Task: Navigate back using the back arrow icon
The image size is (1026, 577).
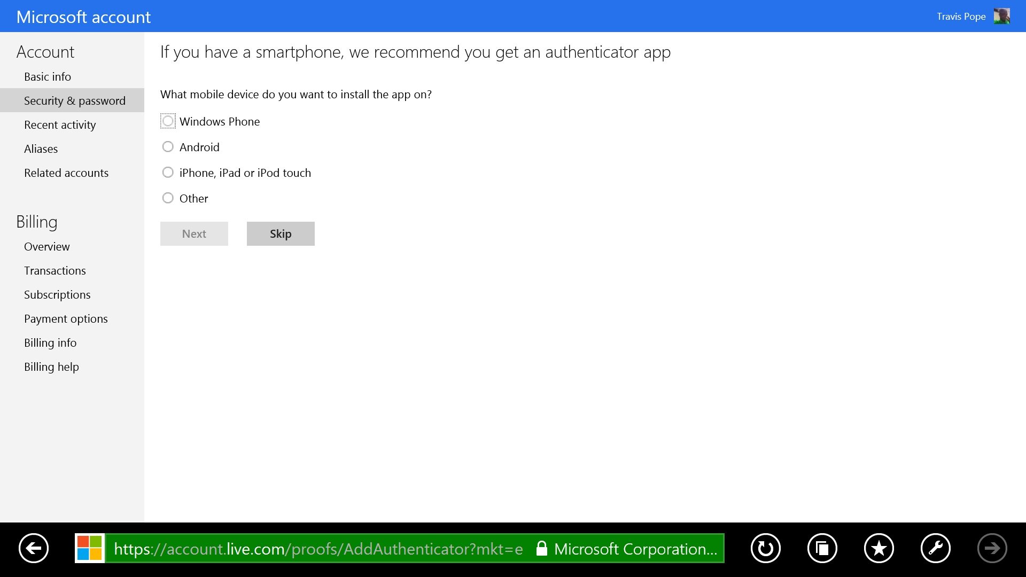Action: [33, 548]
